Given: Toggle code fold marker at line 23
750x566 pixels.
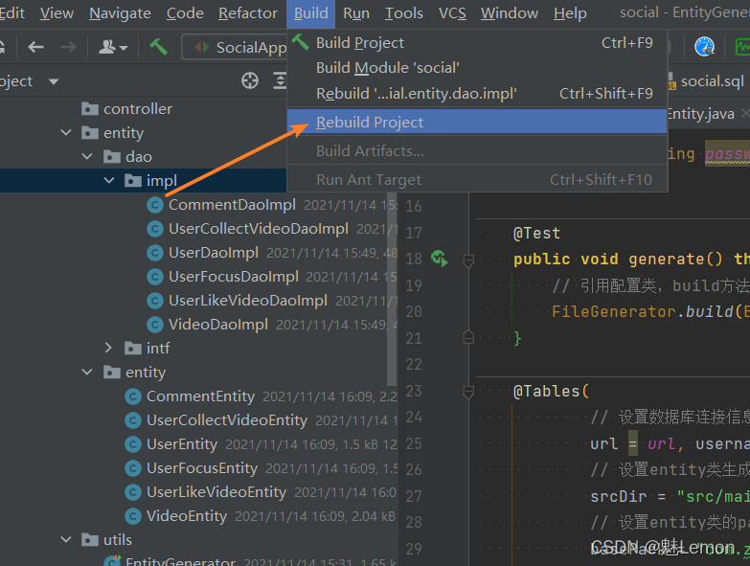Looking at the screenshot, I should [468, 391].
